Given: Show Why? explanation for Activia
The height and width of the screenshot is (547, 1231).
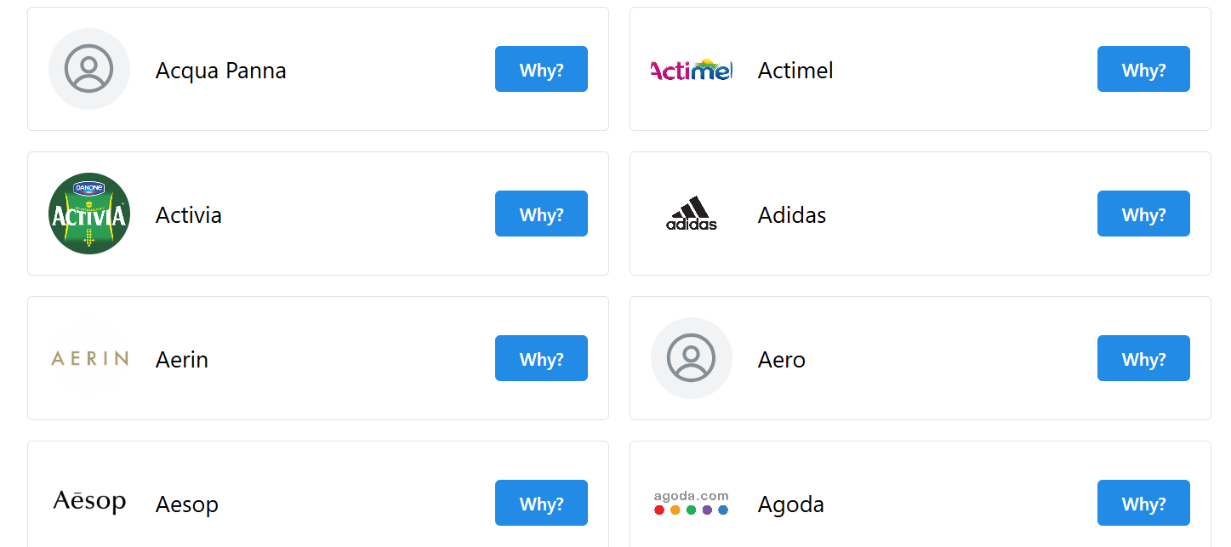Looking at the screenshot, I should click(x=541, y=214).
